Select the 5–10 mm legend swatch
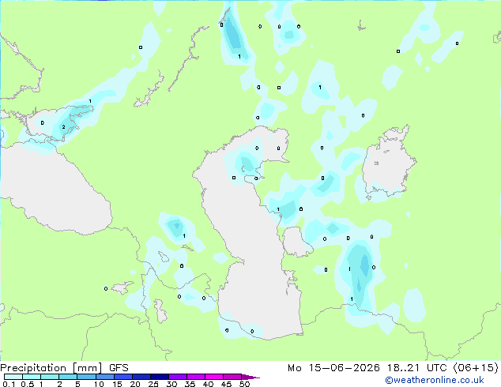The width and height of the screenshot is (501, 387). pos(86,377)
